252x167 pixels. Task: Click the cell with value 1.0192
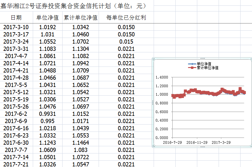[48, 27]
